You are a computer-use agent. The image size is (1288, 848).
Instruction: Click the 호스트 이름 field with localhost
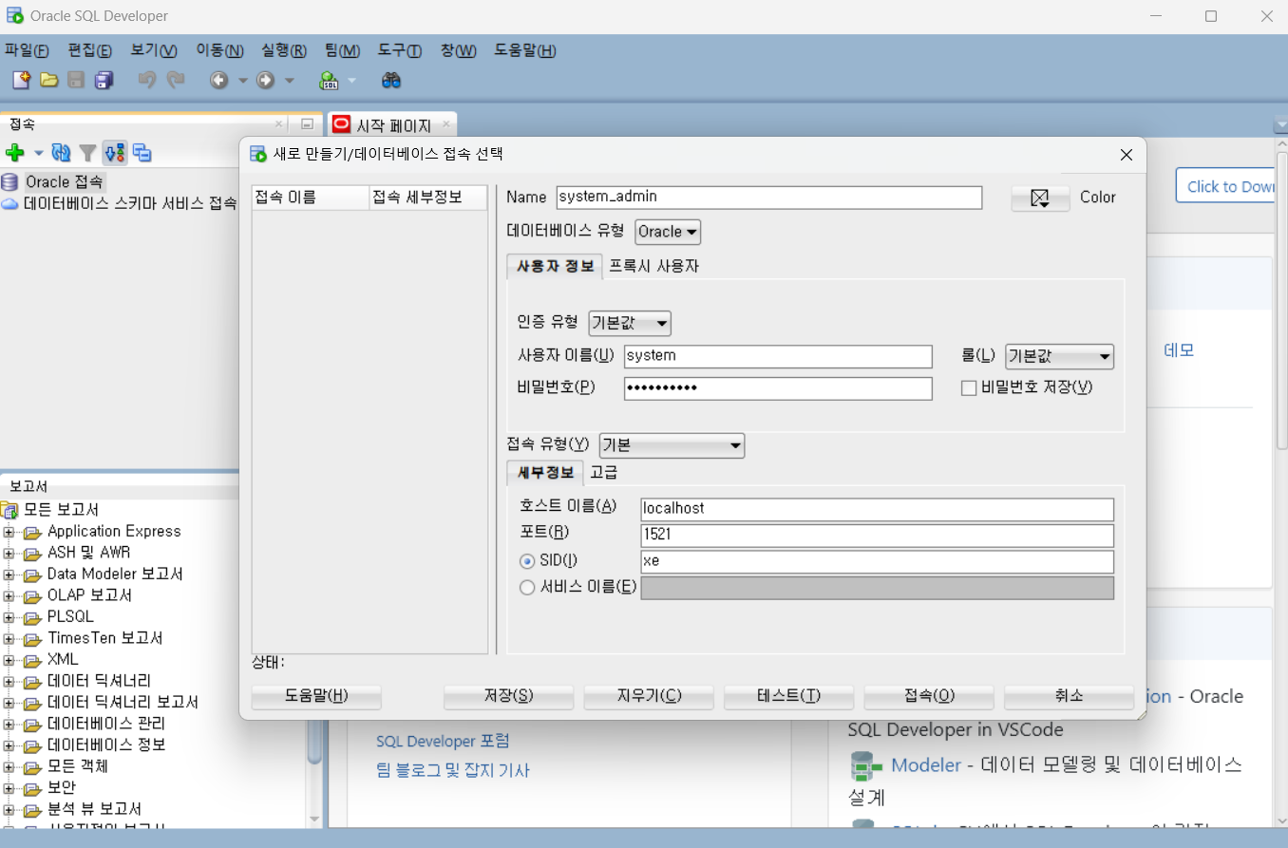click(x=877, y=509)
